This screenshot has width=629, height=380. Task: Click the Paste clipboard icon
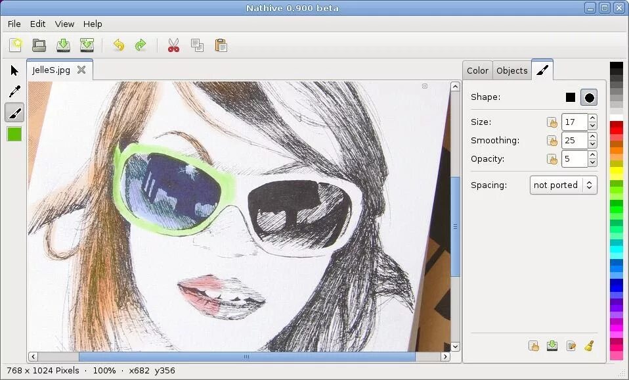click(x=221, y=45)
